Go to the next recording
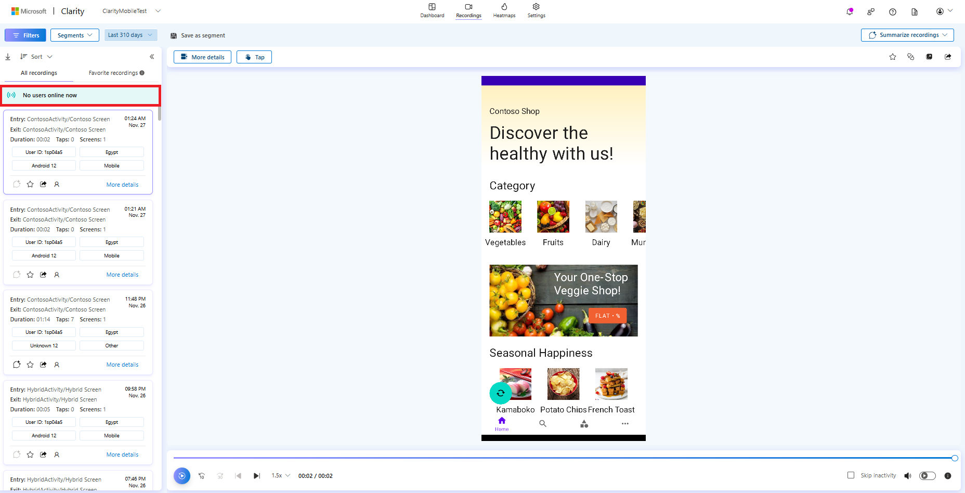 256,475
